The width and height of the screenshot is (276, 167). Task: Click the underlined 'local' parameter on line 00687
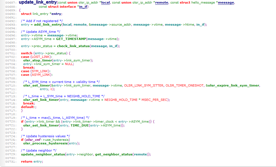[105, 3]
